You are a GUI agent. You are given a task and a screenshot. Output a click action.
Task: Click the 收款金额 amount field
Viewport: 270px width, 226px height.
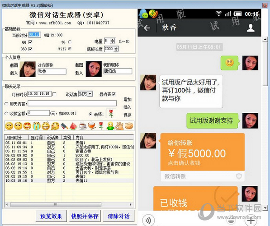(39, 113)
